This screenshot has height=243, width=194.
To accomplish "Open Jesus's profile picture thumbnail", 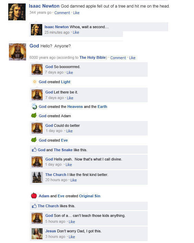I will click(37, 234).
